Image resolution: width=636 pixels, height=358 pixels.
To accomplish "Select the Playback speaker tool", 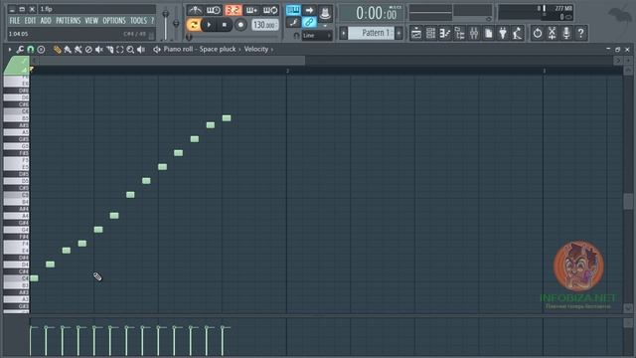I will pyautogui.click(x=141, y=50).
